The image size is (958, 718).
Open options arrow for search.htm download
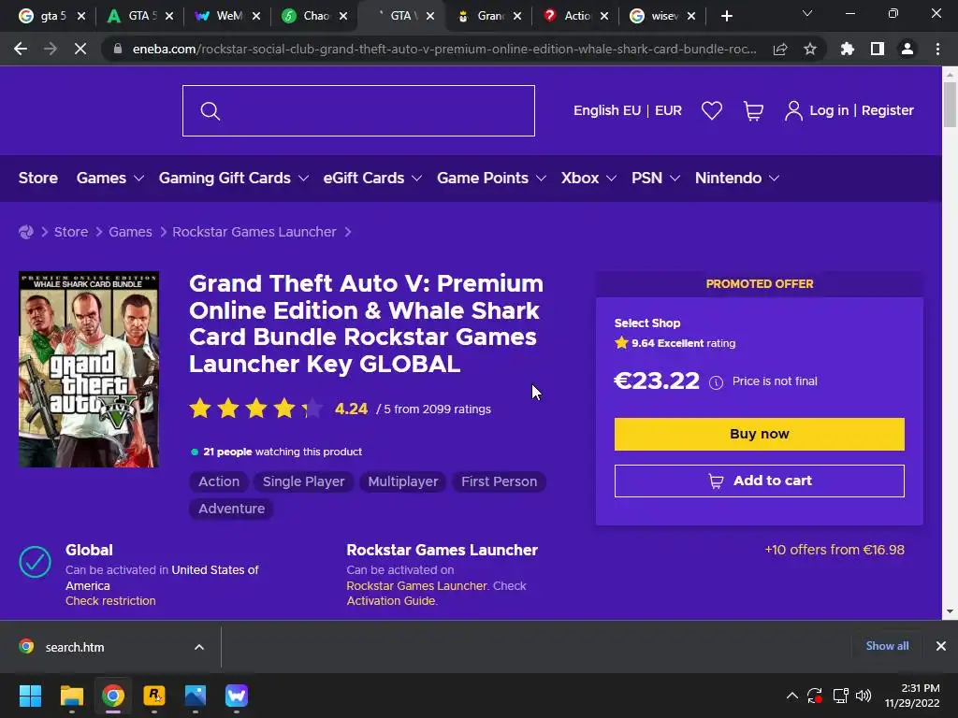(199, 647)
